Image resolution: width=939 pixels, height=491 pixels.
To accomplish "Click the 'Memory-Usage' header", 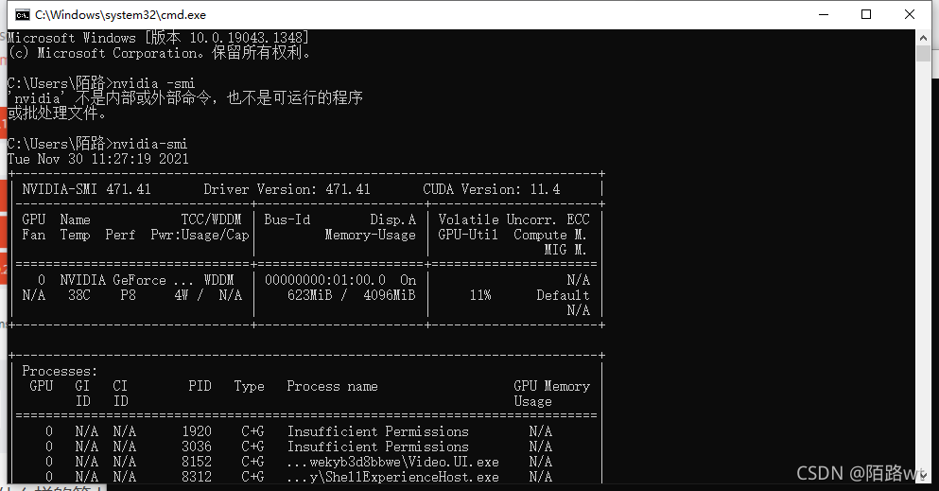I will [x=370, y=235].
